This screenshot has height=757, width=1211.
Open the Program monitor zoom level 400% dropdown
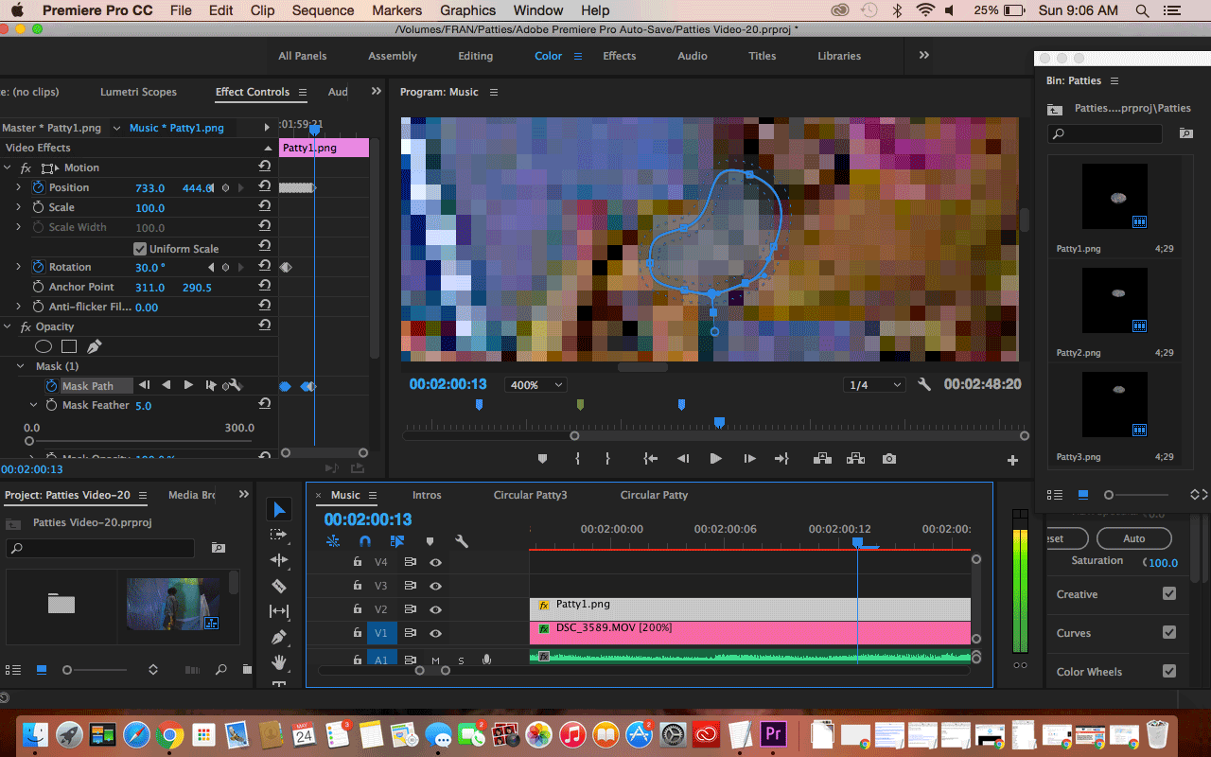[535, 385]
